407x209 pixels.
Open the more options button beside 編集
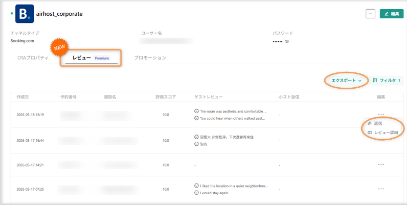coord(370,14)
